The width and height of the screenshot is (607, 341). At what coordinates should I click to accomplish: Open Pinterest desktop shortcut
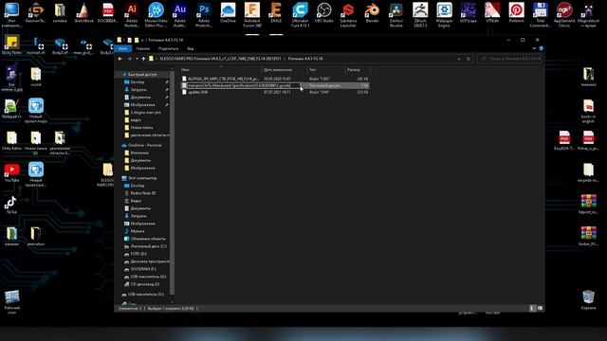pyautogui.click(x=516, y=12)
